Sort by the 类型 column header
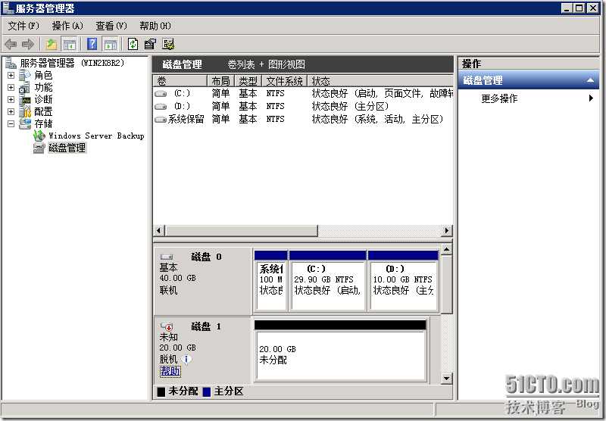Screen dimensions: 606x421 coord(248,81)
